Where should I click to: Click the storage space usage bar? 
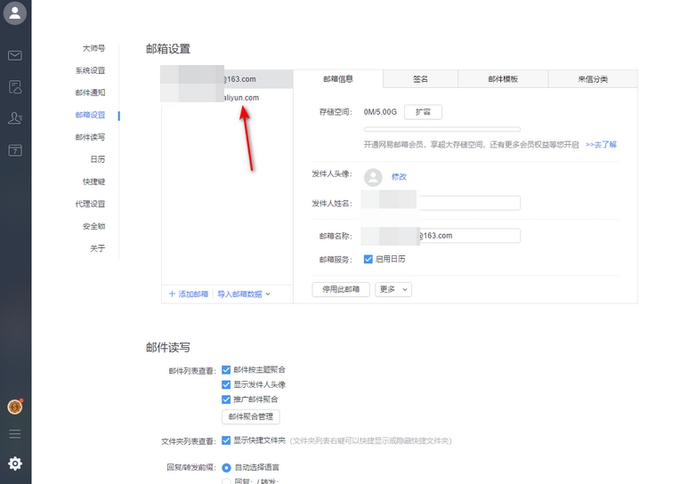[x=429, y=130]
